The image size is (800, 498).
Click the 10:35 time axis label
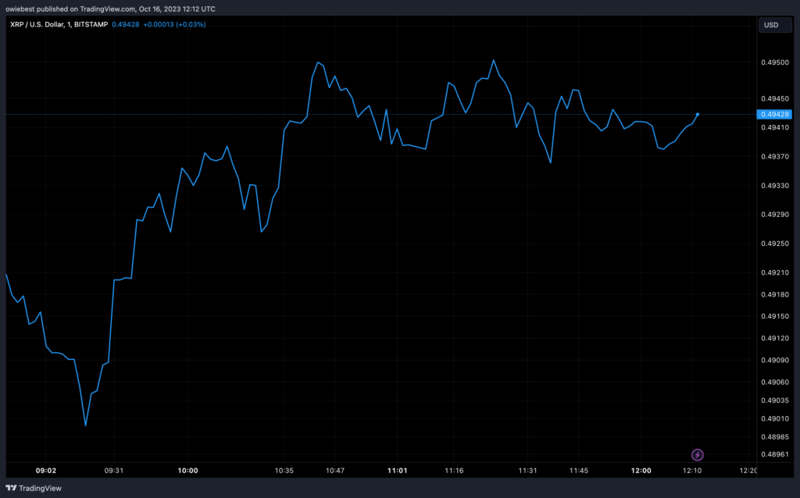(x=284, y=471)
